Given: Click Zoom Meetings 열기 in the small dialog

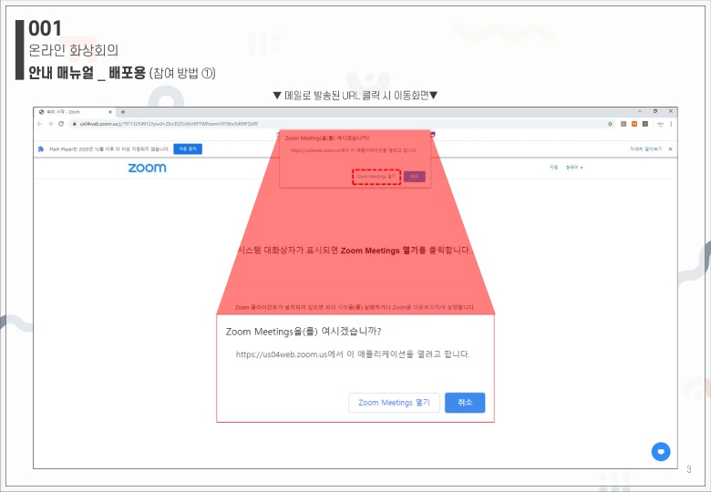Looking at the screenshot, I should pos(376,176).
